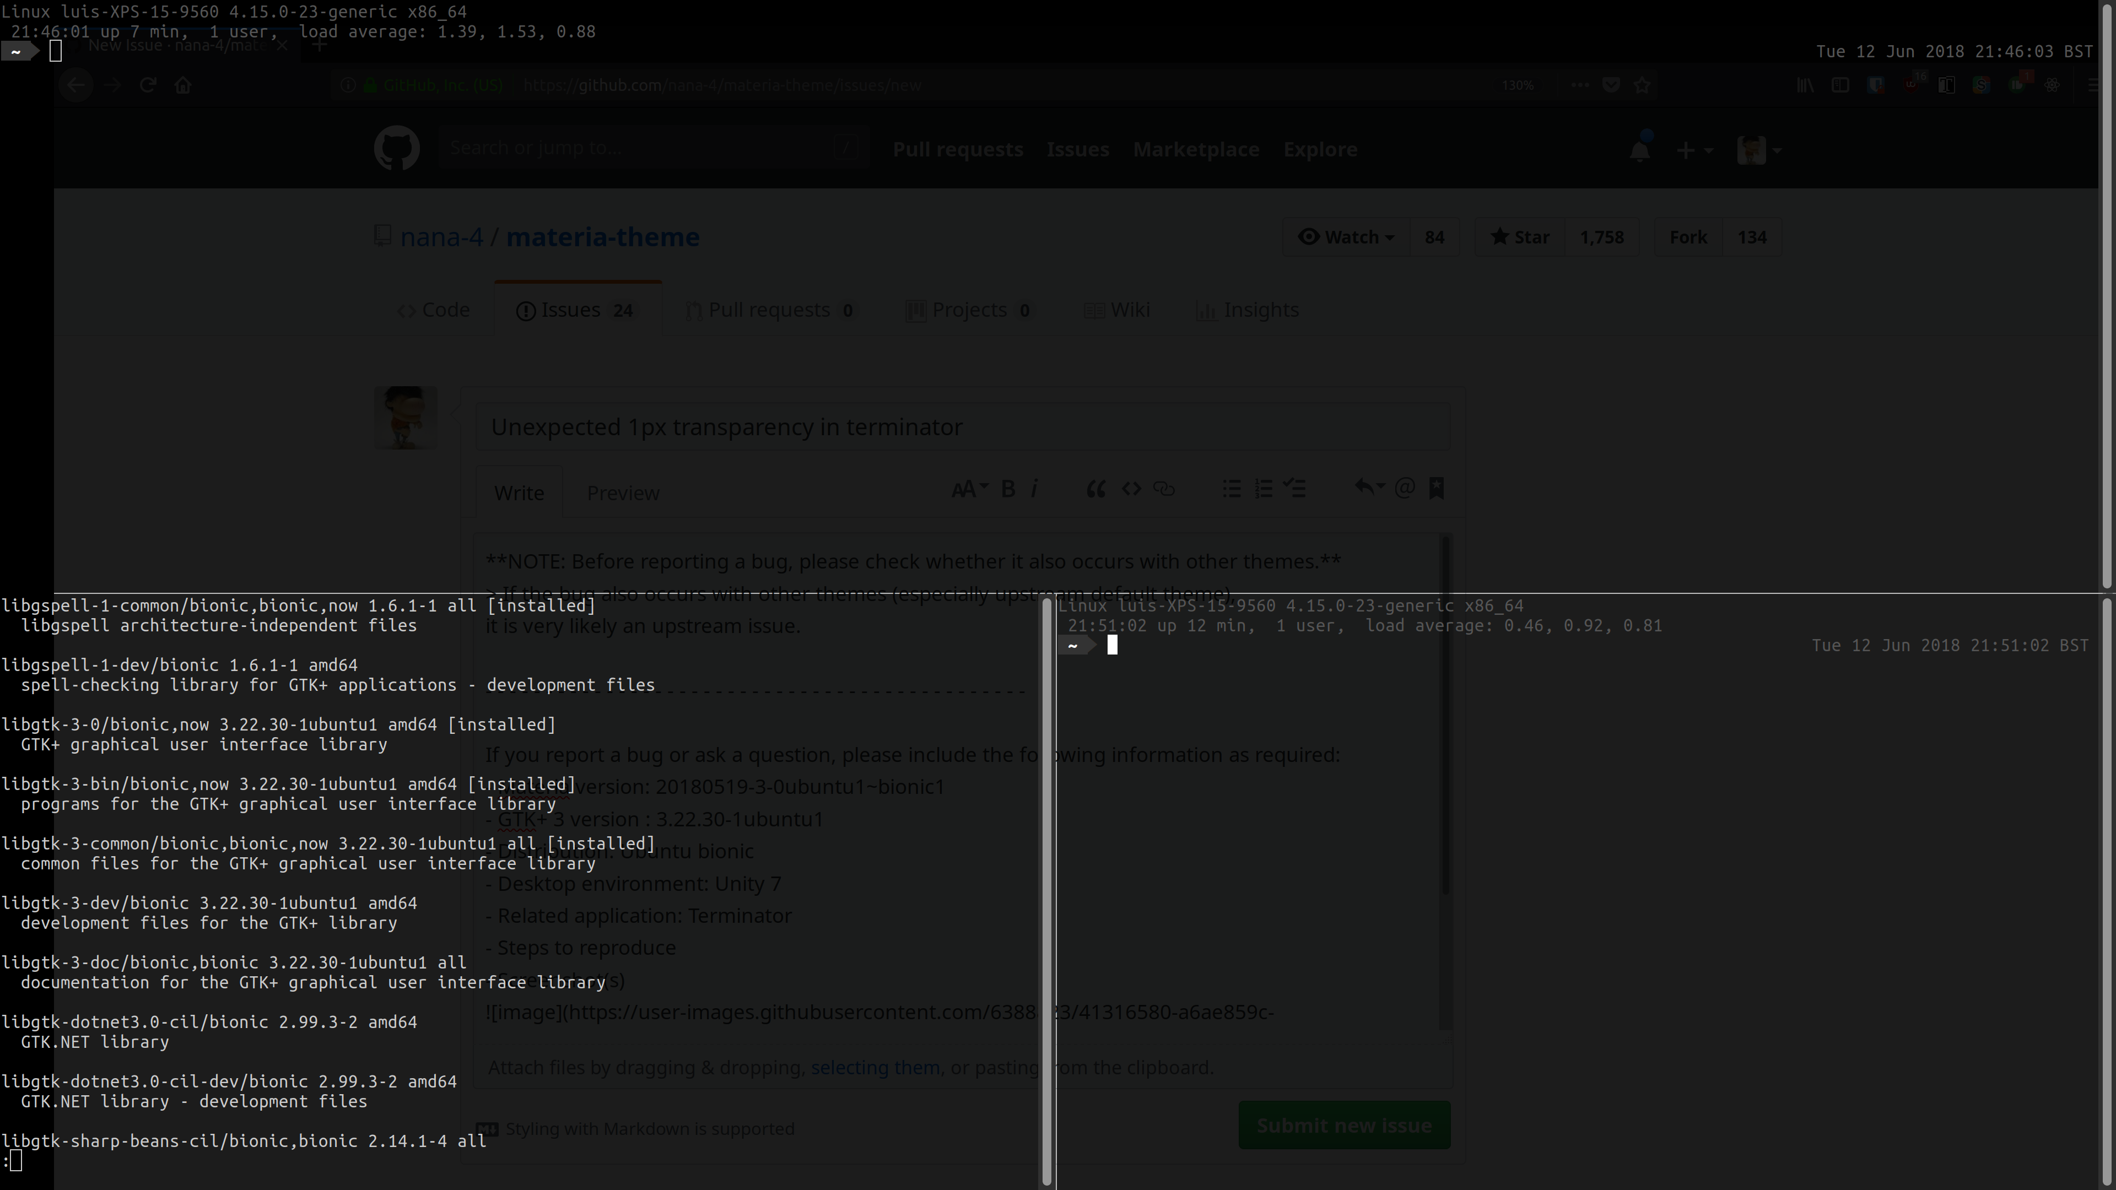Reset the 130% zoom level indicator
The image size is (2116, 1190).
point(1517,85)
